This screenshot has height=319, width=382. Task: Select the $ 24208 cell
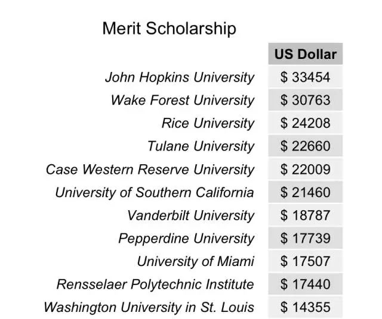pos(306,123)
